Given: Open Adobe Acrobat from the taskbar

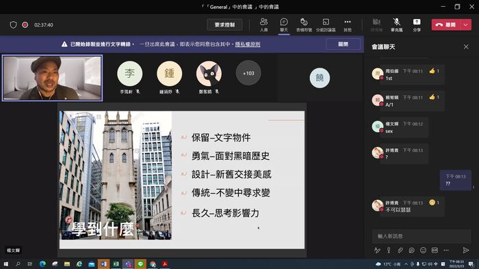Looking at the screenshot, I should (x=165, y=264).
